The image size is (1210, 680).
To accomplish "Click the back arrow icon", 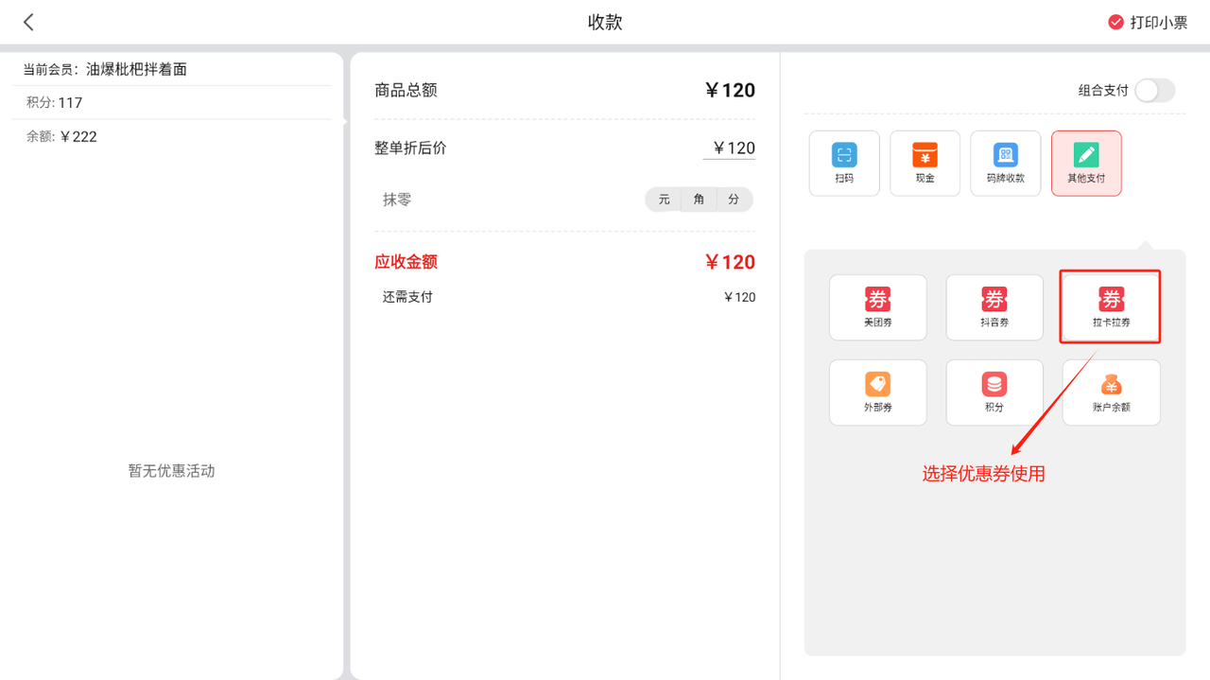I will tap(28, 22).
